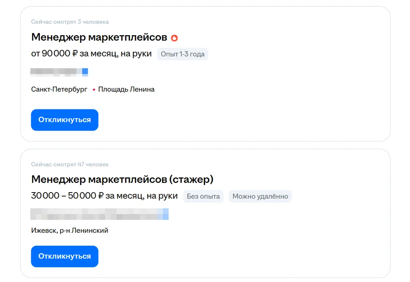
Task: Open blurred employer name in the first vacancy
Action: click(x=59, y=72)
